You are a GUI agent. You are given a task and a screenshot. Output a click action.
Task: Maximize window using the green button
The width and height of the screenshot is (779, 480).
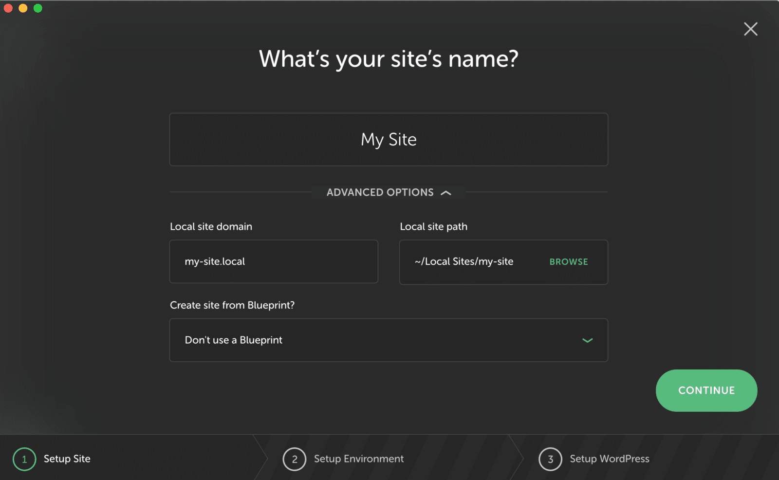[x=38, y=8]
